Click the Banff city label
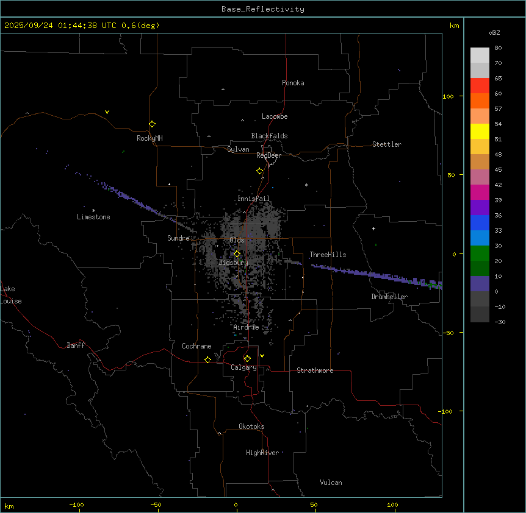The height and width of the screenshot is (513, 526). pyautogui.click(x=76, y=345)
